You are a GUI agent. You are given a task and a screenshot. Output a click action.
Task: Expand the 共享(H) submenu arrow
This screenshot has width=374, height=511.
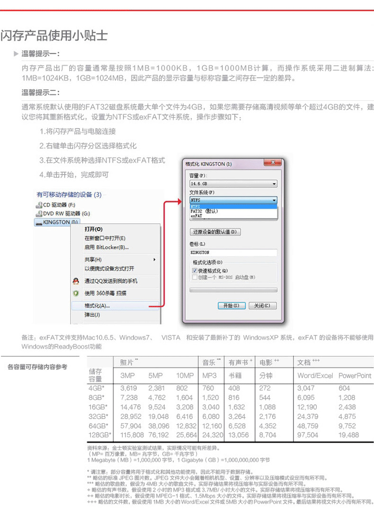pyautogui.click(x=155, y=260)
